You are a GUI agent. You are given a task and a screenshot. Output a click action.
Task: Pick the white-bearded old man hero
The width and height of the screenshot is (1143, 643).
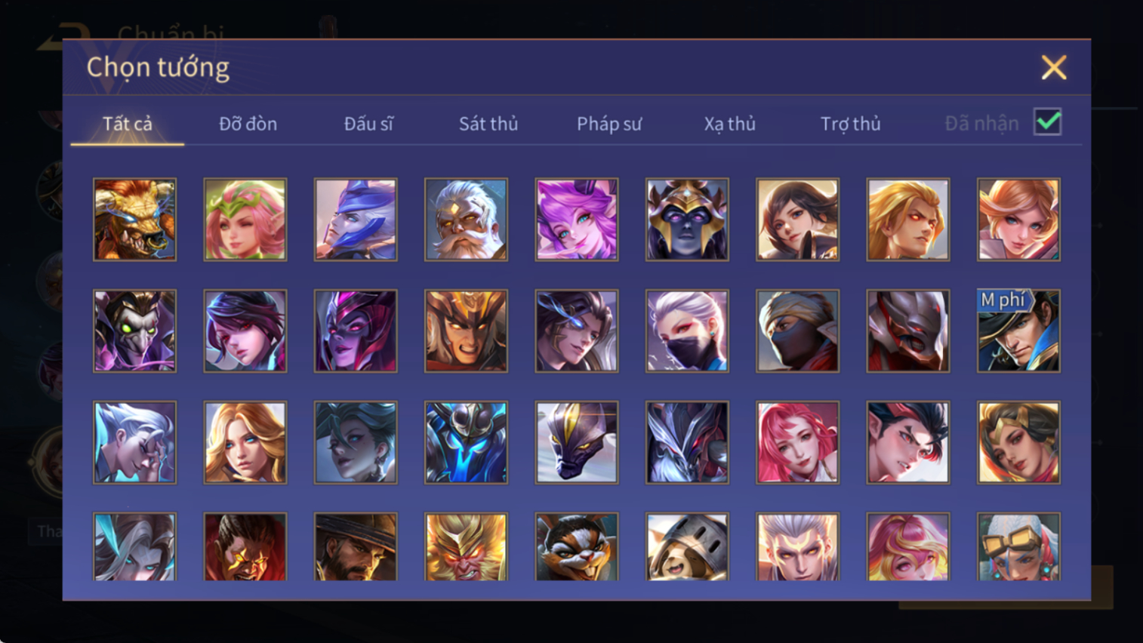click(x=466, y=220)
